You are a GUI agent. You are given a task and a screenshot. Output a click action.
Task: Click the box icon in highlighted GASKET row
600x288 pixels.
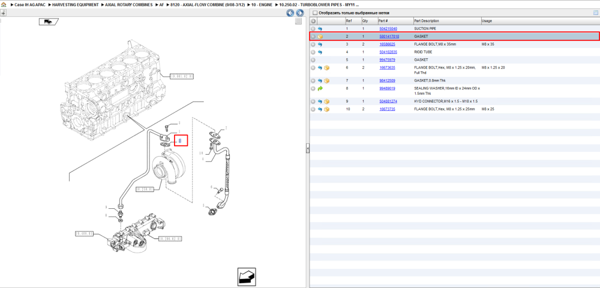pyautogui.click(x=320, y=37)
